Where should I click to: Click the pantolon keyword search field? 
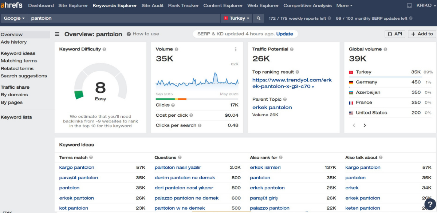coord(124,18)
